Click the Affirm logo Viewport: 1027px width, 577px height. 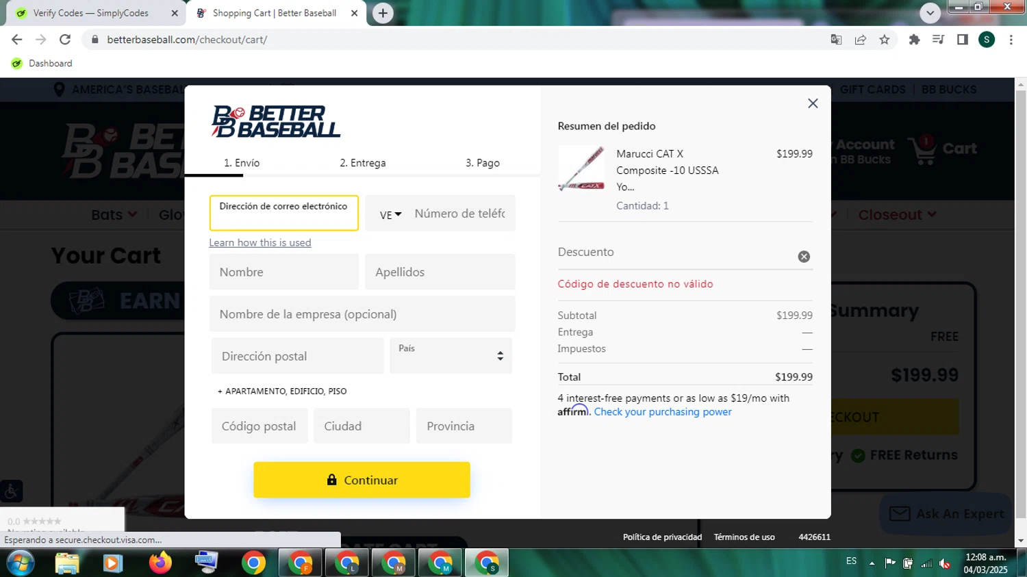572,411
